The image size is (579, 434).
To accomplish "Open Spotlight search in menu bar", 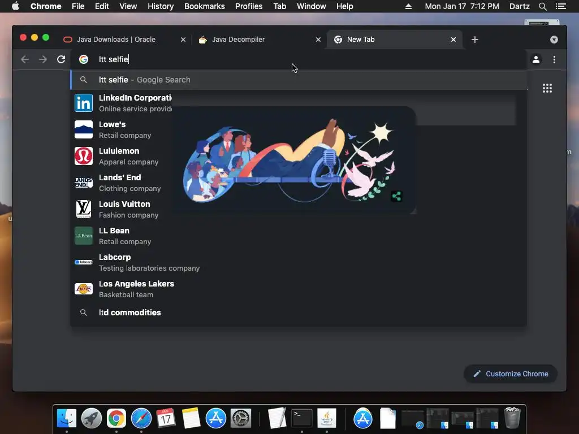I will pos(542,6).
